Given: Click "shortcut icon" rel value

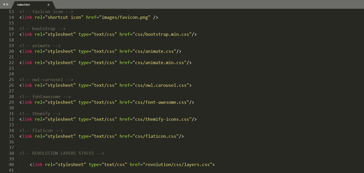Looking at the screenshot, I should click(64, 17).
